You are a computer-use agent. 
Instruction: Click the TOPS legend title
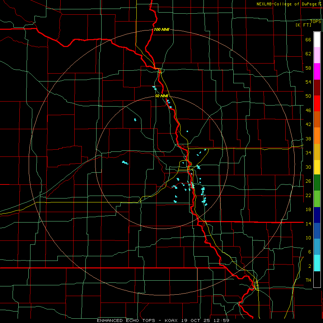point(315,22)
